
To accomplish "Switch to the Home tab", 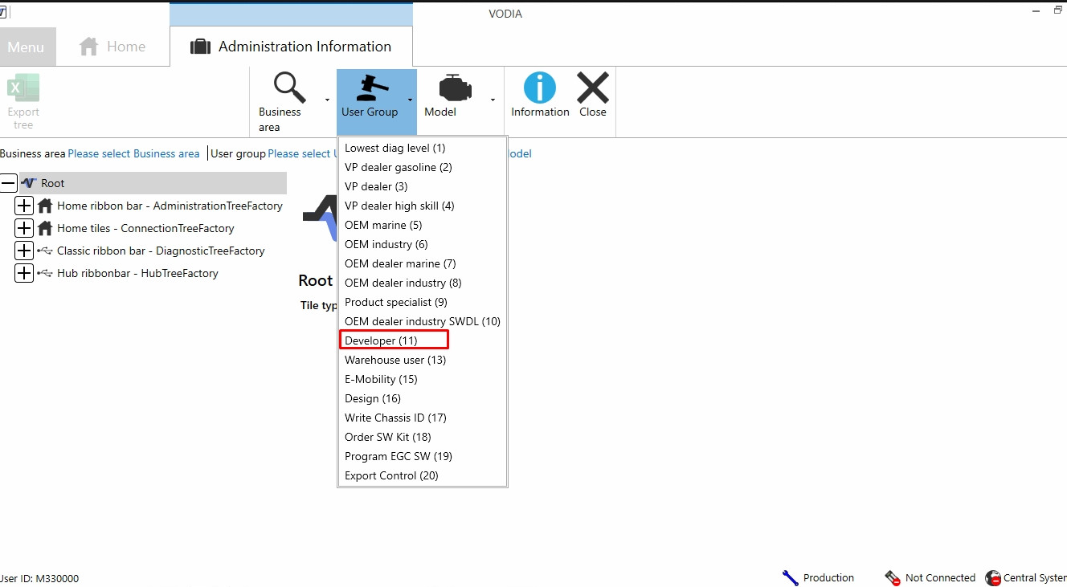I will point(113,47).
